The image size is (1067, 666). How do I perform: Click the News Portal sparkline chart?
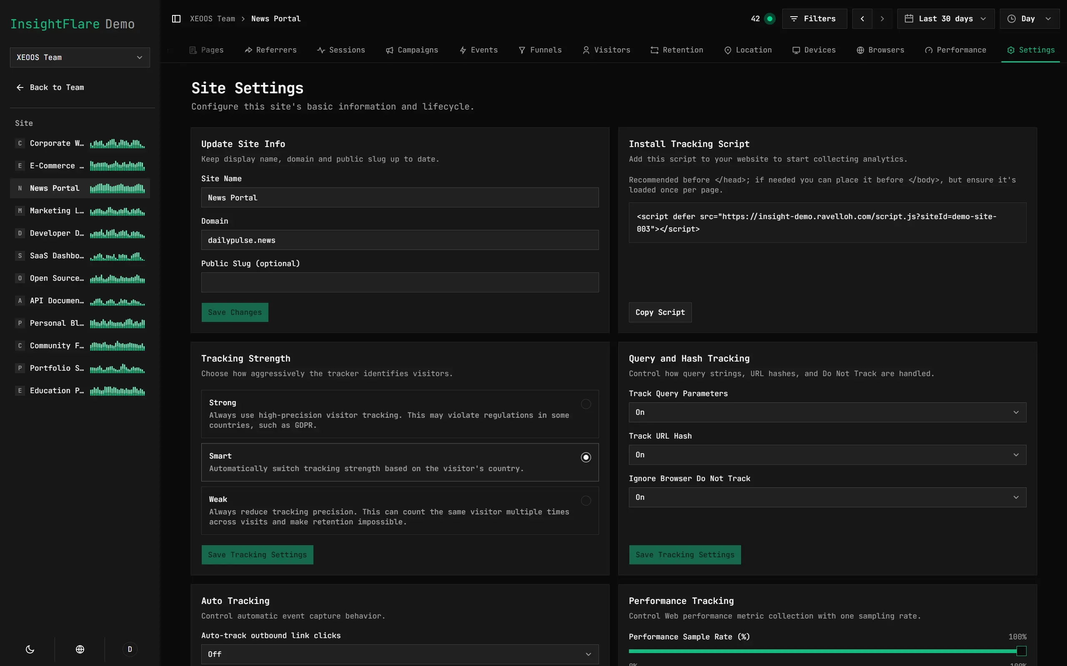[117, 188]
